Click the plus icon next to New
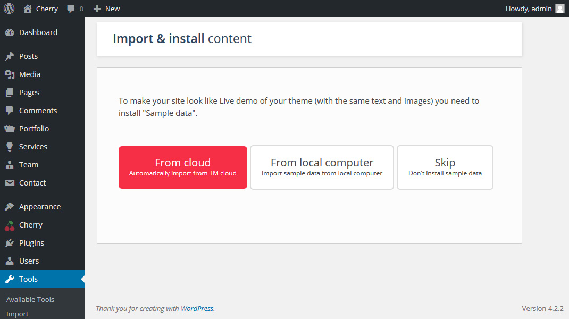Screen dimensions: 569x319 (x=97, y=9)
